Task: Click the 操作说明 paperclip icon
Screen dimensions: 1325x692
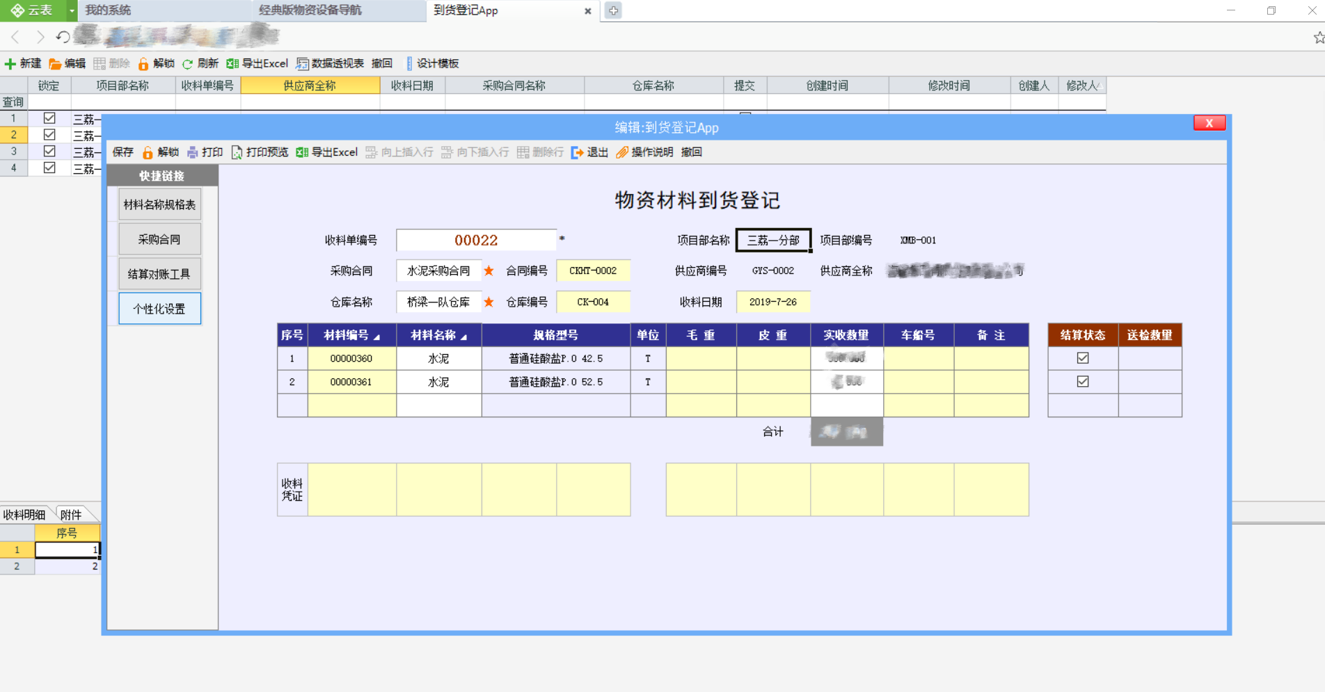Action: point(621,152)
